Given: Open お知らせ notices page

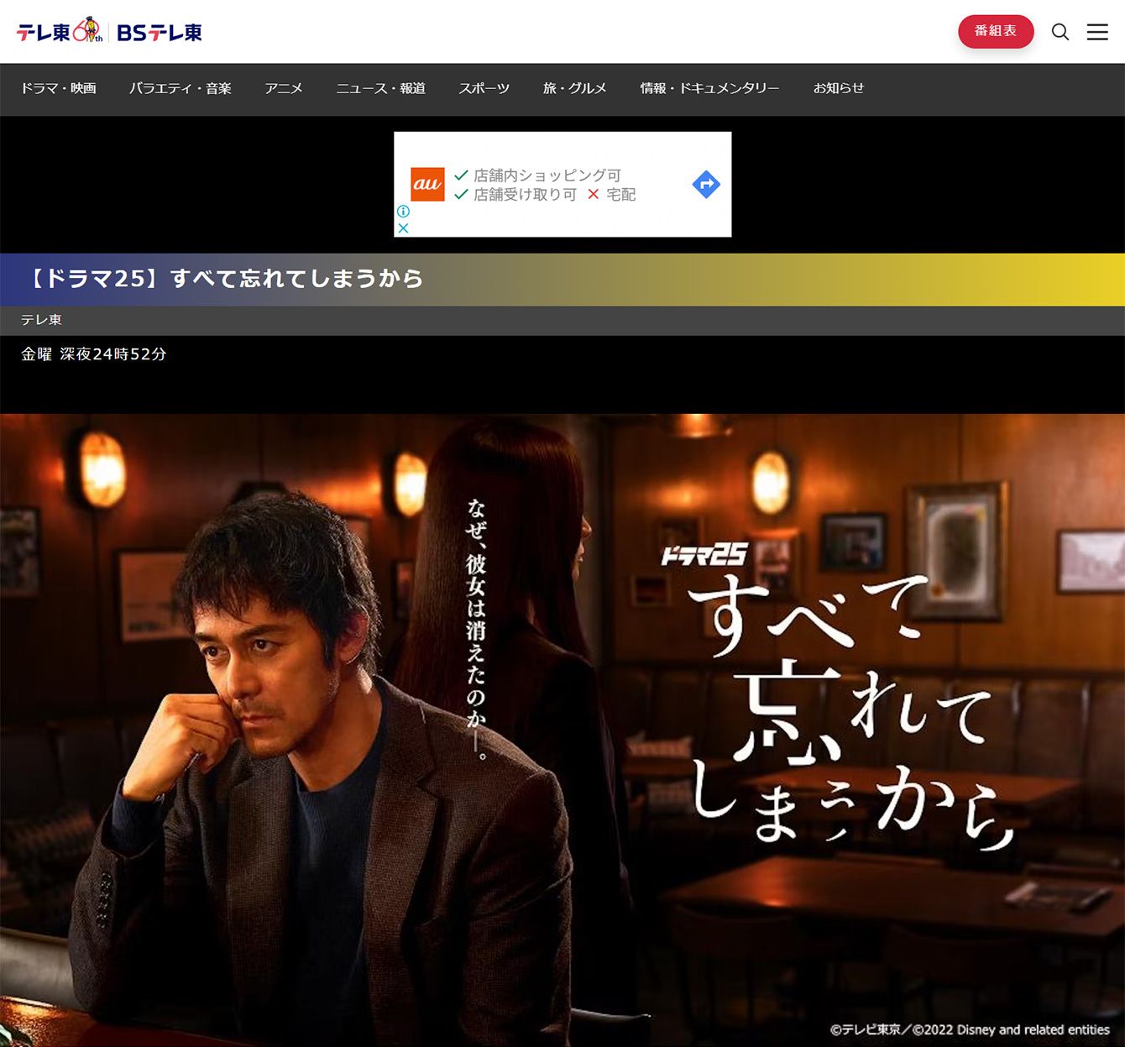Looking at the screenshot, I should click(x=838, y=88).
